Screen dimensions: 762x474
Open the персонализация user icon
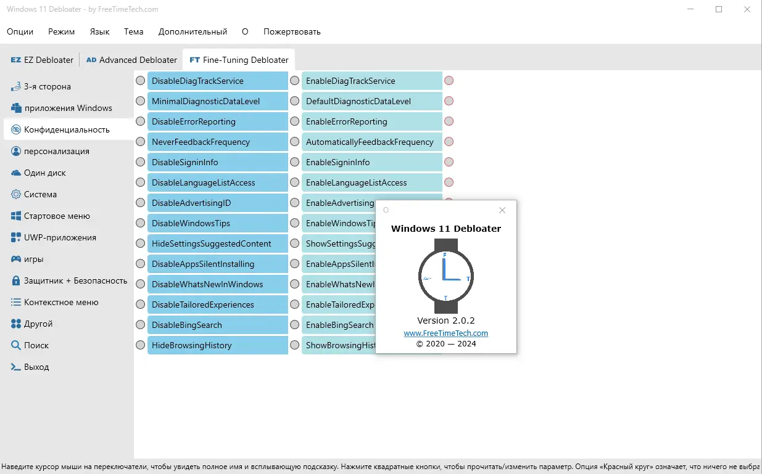(x=16, y=151)
